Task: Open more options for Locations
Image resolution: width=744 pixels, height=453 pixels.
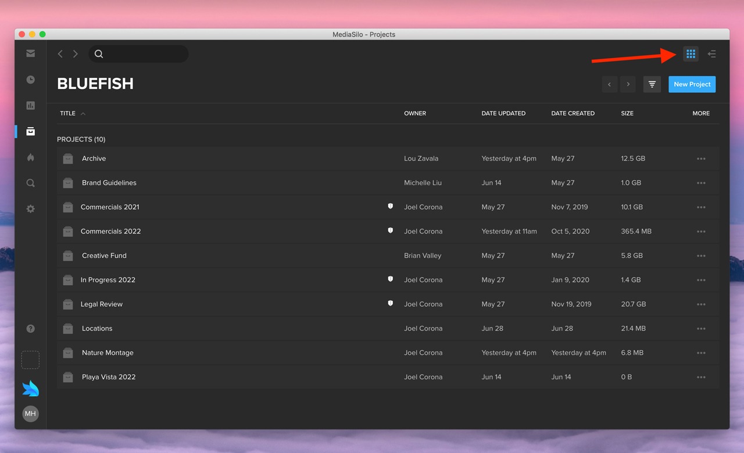Action: (x=701, y=329)
